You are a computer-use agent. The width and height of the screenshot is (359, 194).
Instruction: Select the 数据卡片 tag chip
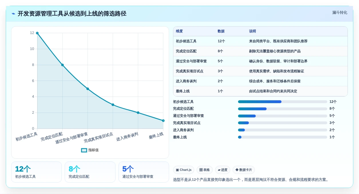coord(244,170)
